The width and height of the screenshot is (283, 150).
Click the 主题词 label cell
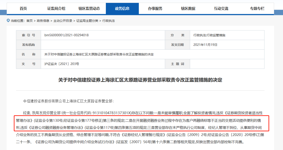177,64
